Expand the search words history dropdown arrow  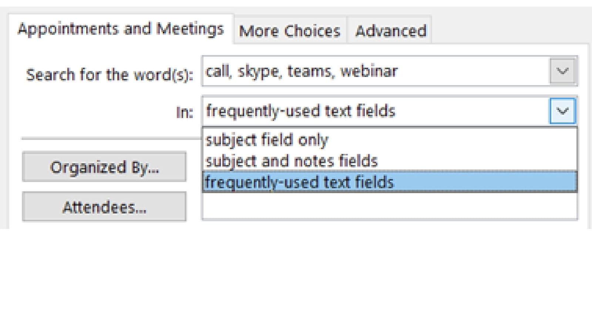pyautogui.click(x=562, y=71)
